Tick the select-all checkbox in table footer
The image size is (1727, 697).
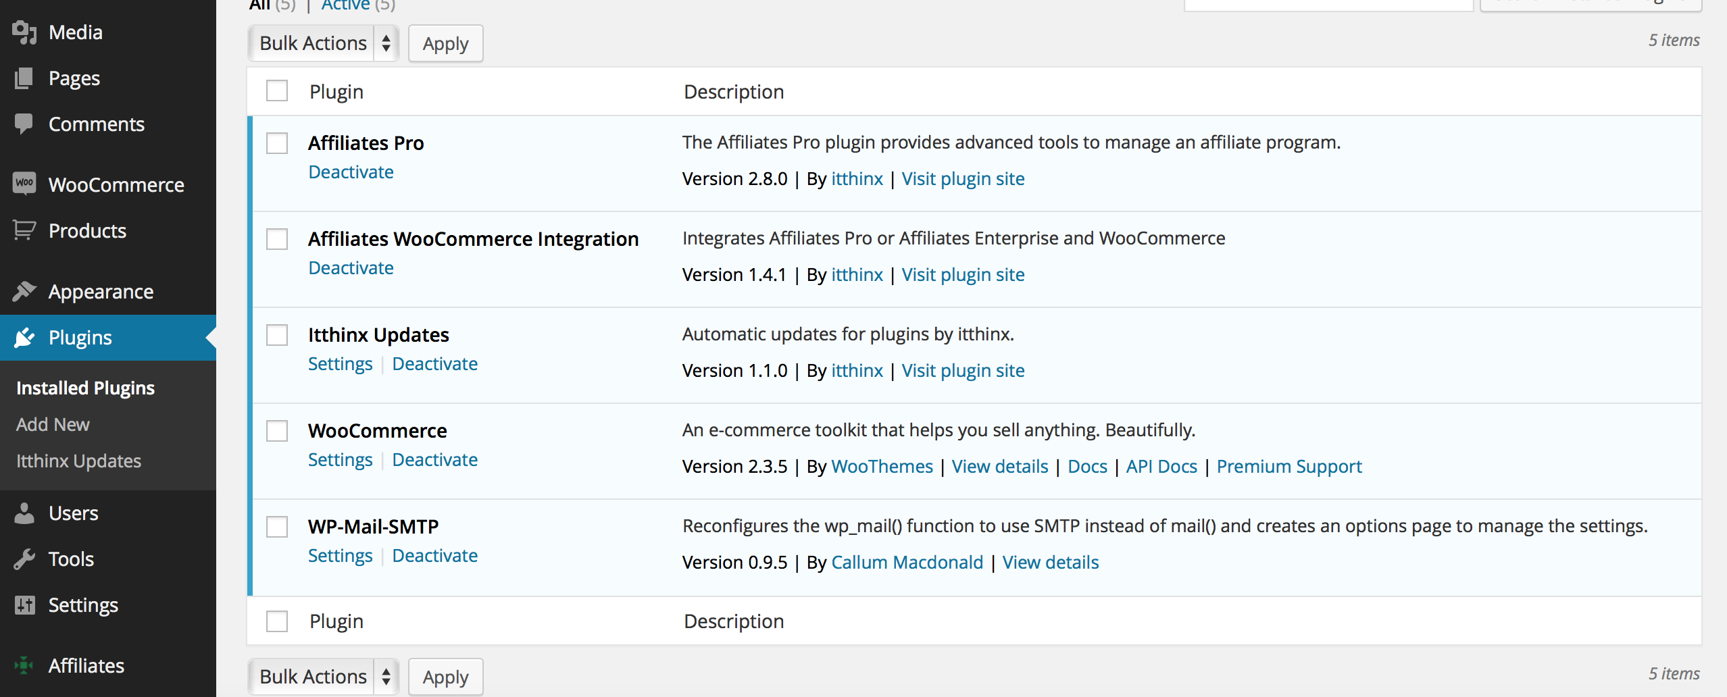(277, 621)
